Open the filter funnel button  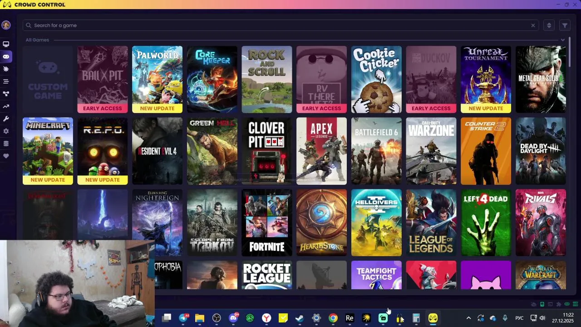pos(565,25)
